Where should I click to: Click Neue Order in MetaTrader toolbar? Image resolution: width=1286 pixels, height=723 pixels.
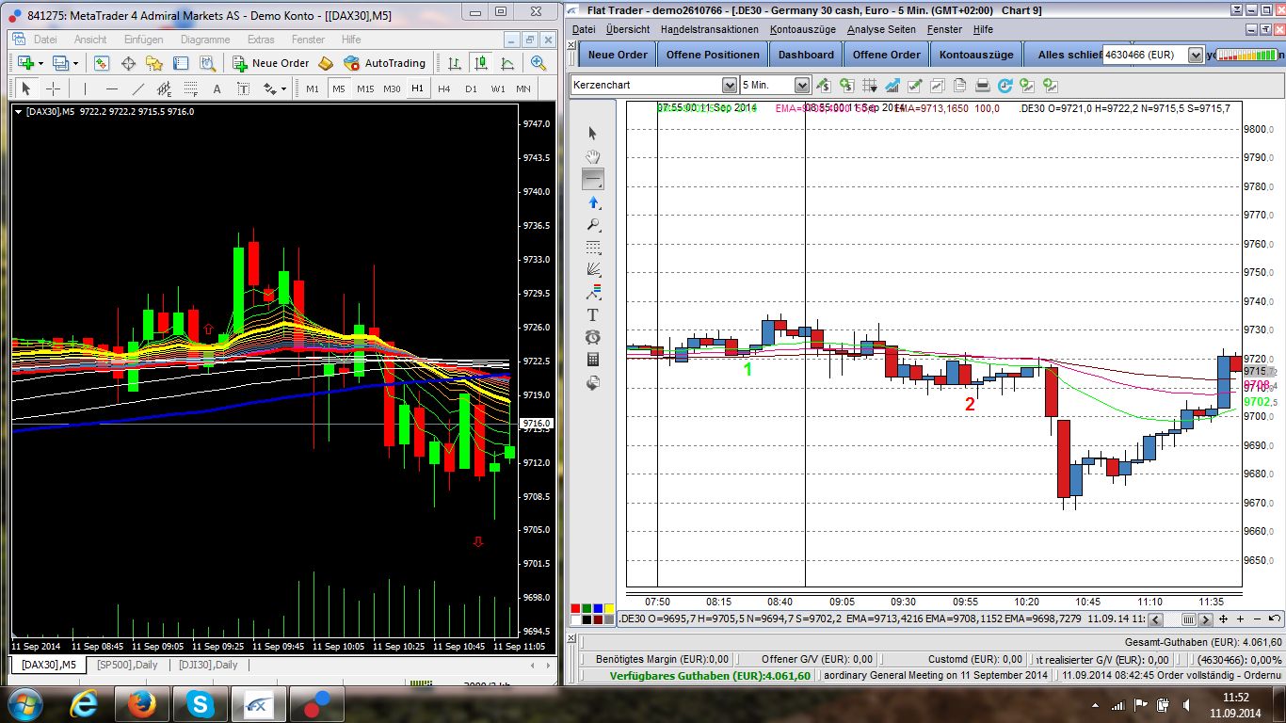tap(271, 63)
